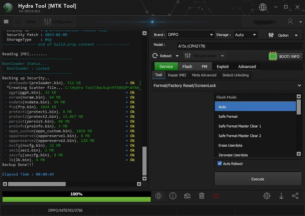Click the download arrow icon
Screen dimensions: 305x216
pos(281,196)
